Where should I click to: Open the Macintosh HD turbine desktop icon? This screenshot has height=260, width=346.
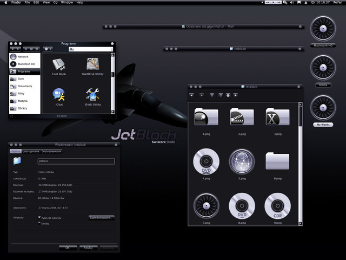click(x=323, y=29)
